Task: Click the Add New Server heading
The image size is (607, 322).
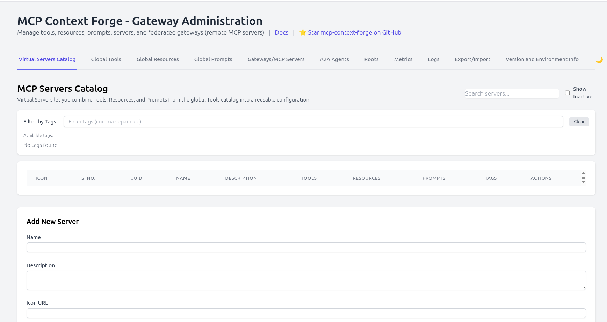Action: (52, 222)
